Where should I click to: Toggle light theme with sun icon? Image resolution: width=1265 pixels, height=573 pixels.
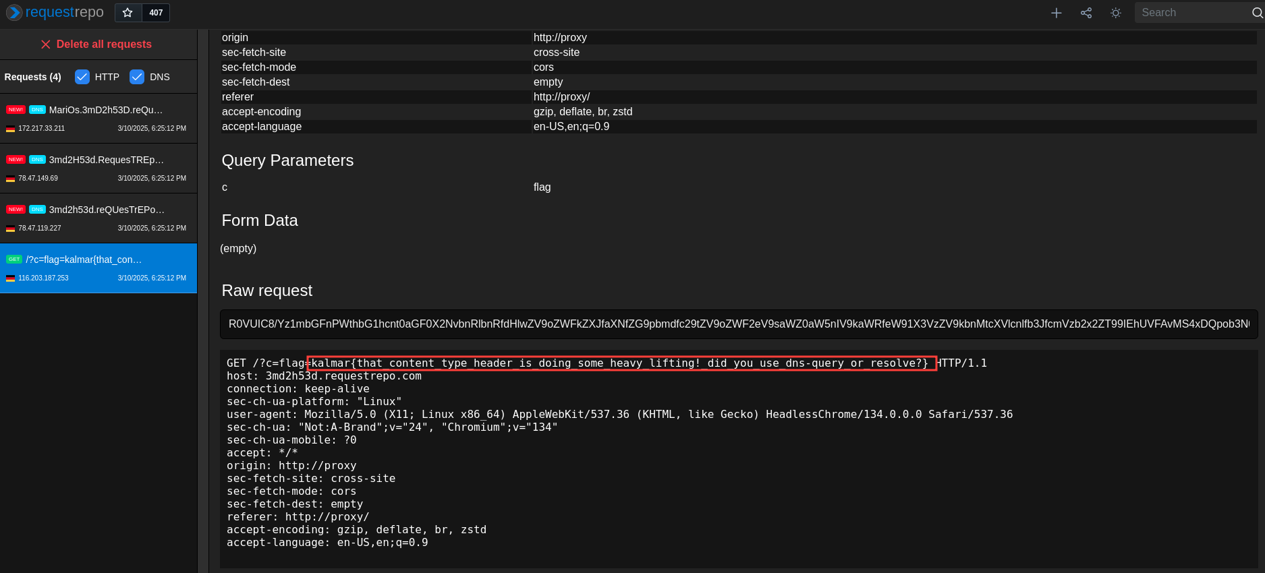(x=1116, y=13)
